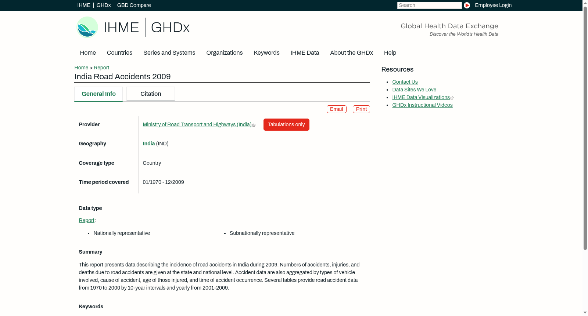Click the IHME leaf logo
588x316 pixels.
pyautogui.click(x=87, y=27)
